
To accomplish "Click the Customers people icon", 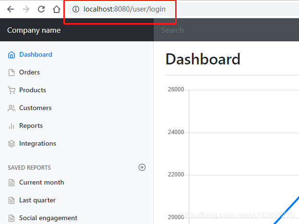I will click(12, 108).
